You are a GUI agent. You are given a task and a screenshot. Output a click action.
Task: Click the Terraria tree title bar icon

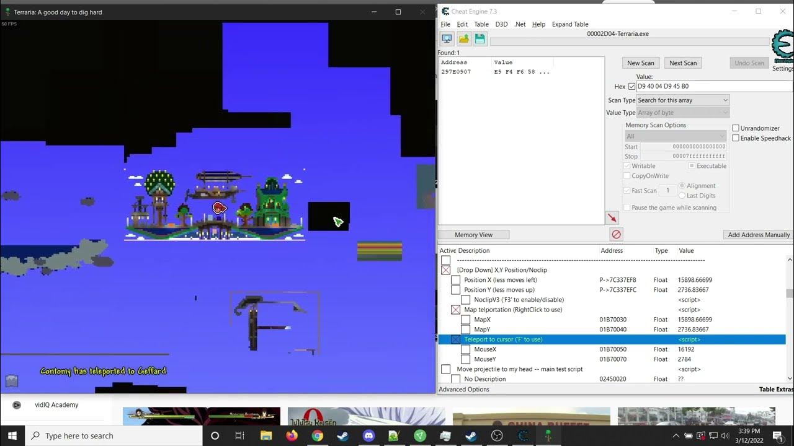pos(7,12)
